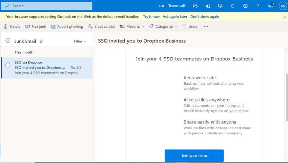This screenshot has width=288, height=163.
Task: Click the Not junk envelope icon
Action: (27, 27)
